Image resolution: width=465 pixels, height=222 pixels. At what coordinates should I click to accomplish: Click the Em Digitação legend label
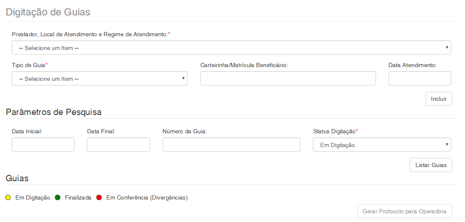tap(33, 198)
